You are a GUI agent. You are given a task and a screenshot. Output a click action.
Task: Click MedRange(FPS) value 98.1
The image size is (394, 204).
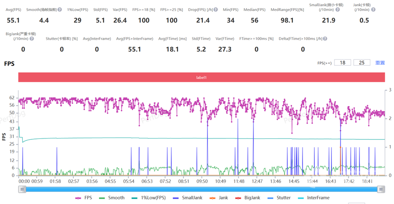[x=287, y=20]
